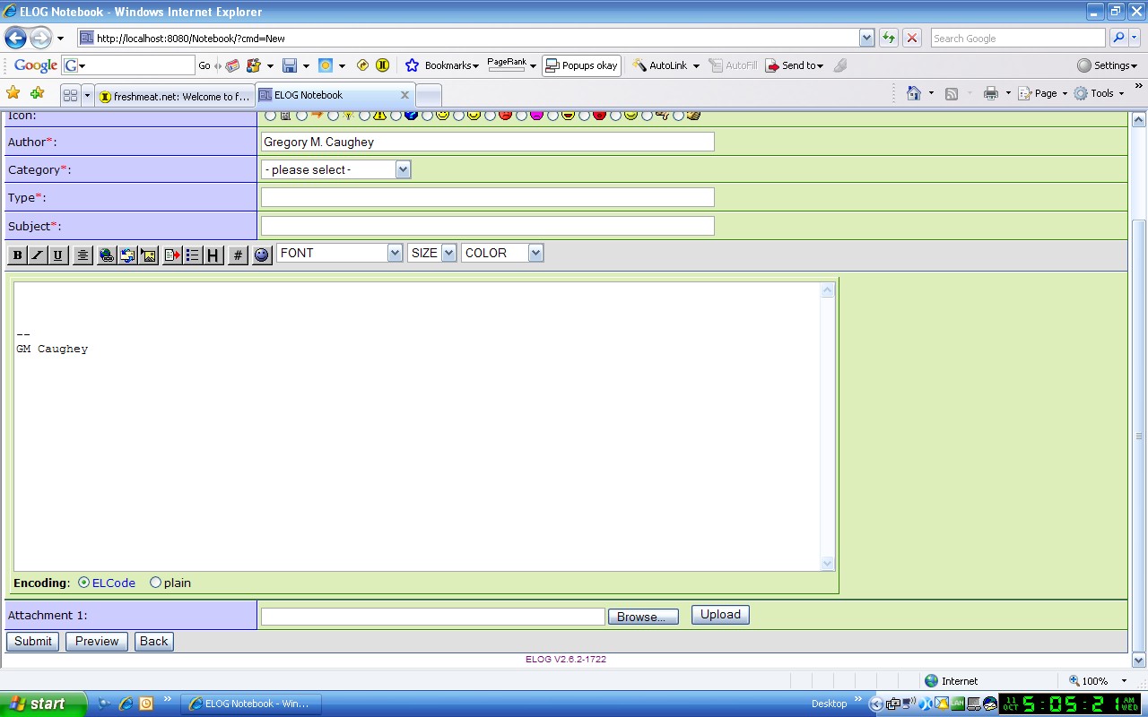Apply bold formatting in the editor
This screenshot has width=1148, height=717.
tap(17, 255)
